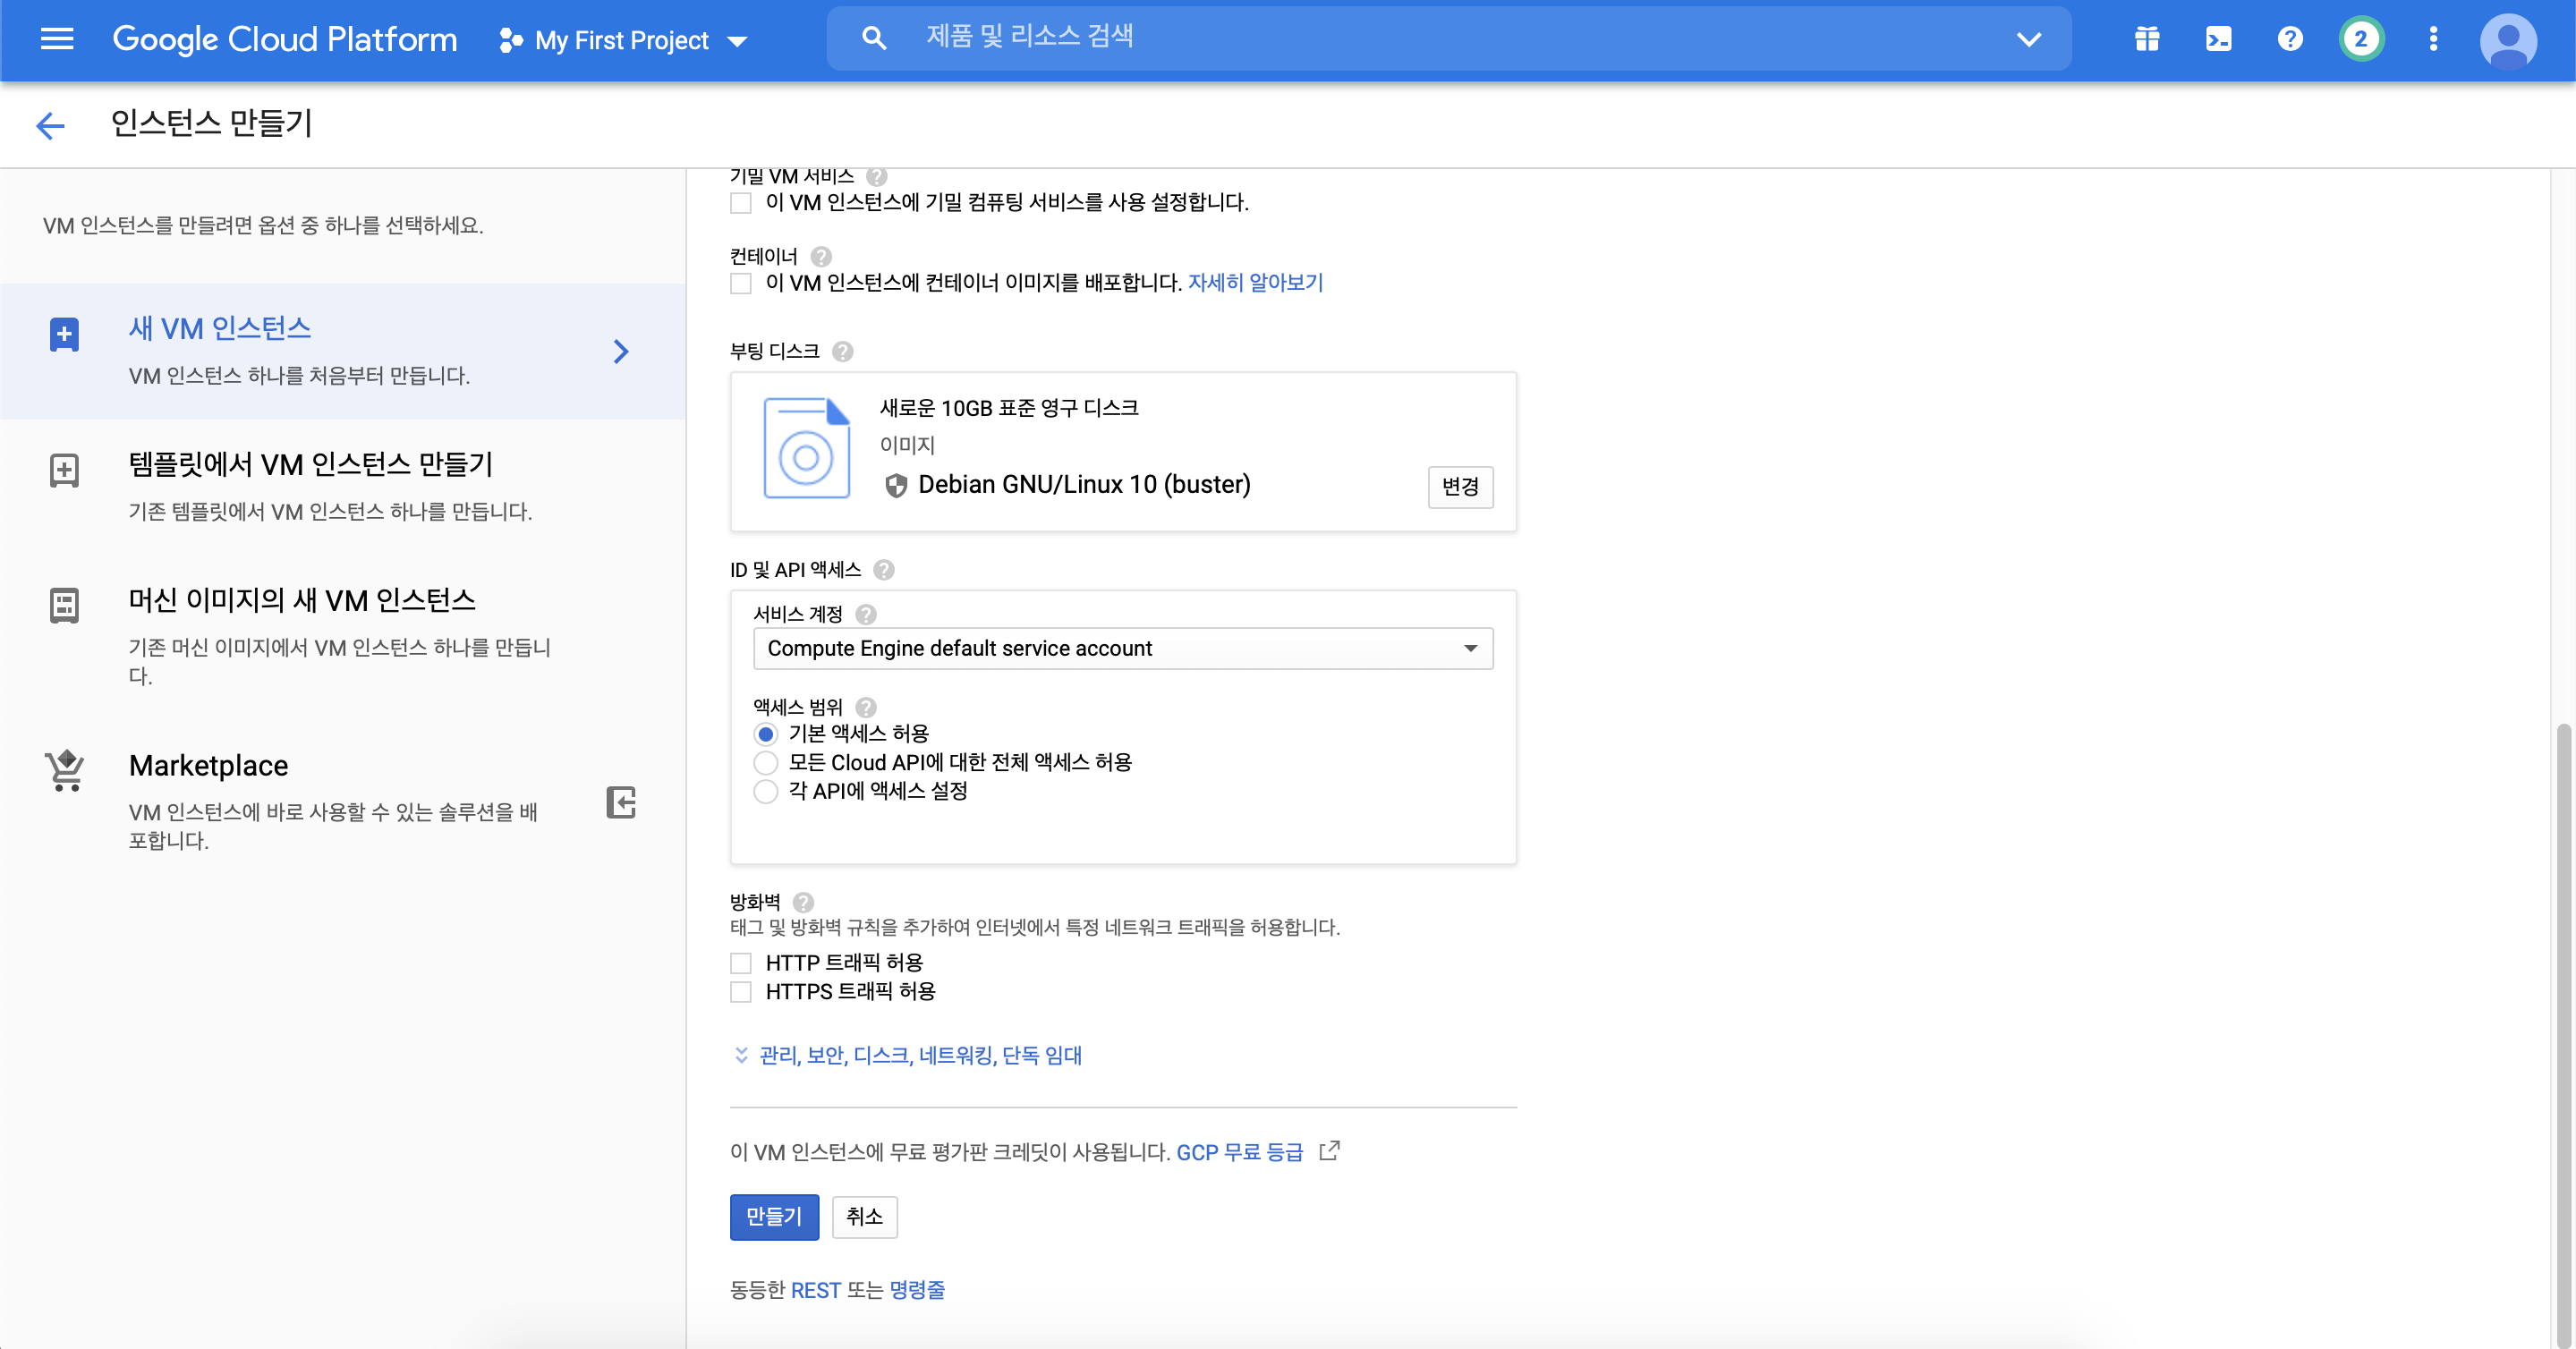Viewport: 2576px width, 1349px height.
Task: Click the user account avatar
Action: click(2507, 41)
